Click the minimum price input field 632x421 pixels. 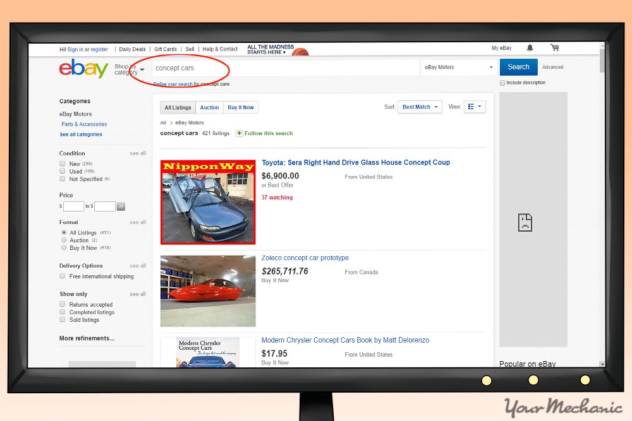coord(73,206)
